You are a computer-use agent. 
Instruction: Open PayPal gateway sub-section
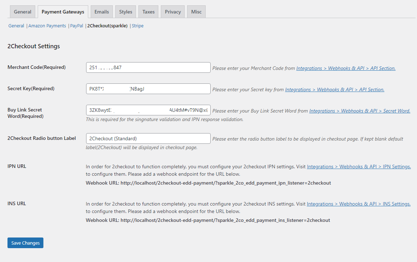point(76,26)
